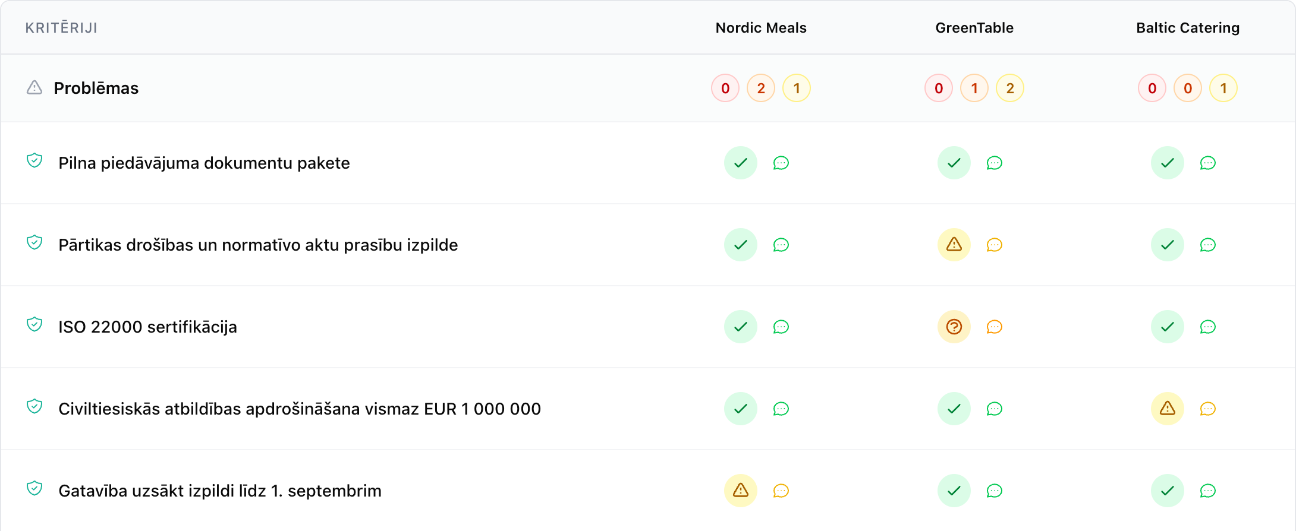The width and height of the screenshot is (1296, 531).
Task: Click Baltic Catering red badge showing 0
Action: [1152, 88]
